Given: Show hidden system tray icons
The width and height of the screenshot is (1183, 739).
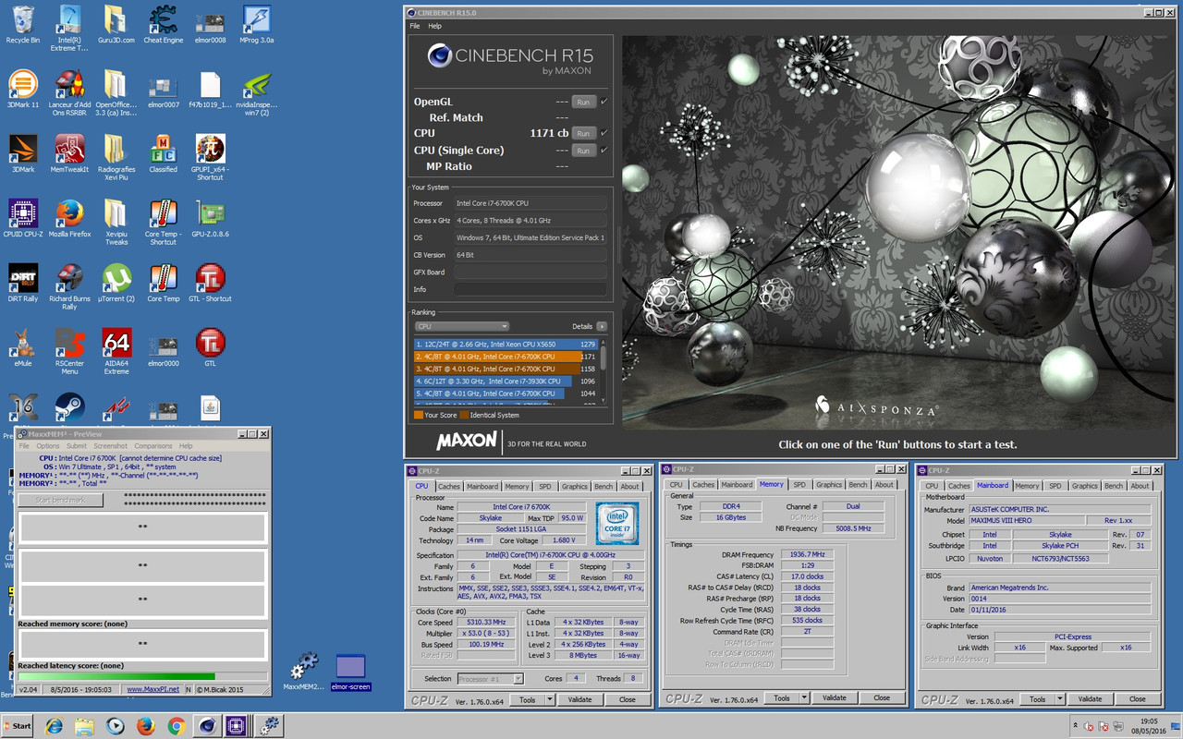Looking at the screenshot, I should pyautogui.click(x=1076, y=726).
